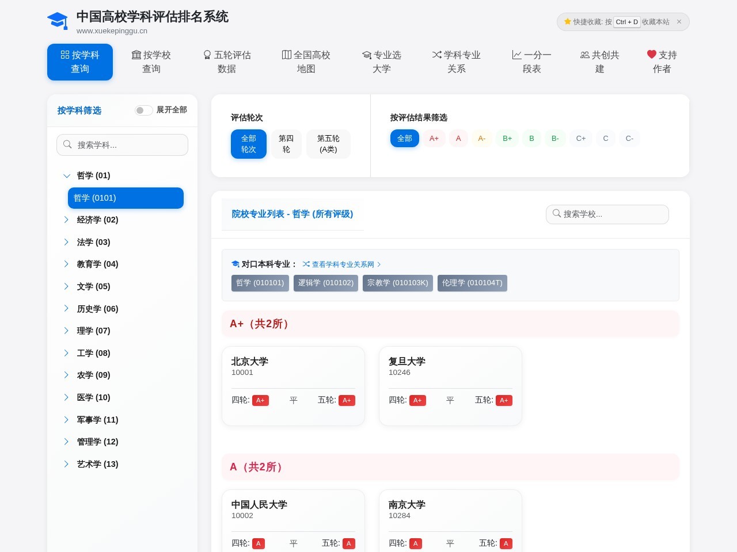Expand 军事学 (11) category
Image resolution: width=737 pixels, height=552 pixels.
point(122,420)
